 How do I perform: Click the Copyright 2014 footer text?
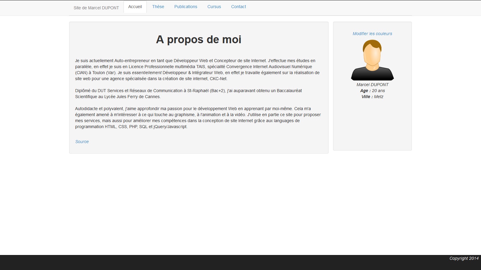coord(464,258)
